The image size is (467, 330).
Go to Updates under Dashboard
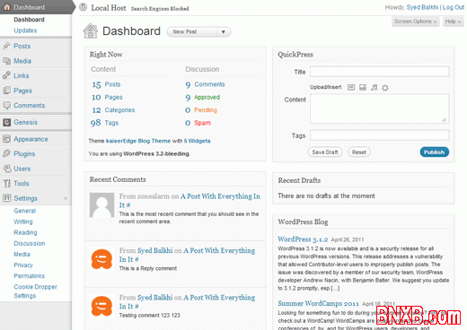pyautogui.click(x=25, y=30)
